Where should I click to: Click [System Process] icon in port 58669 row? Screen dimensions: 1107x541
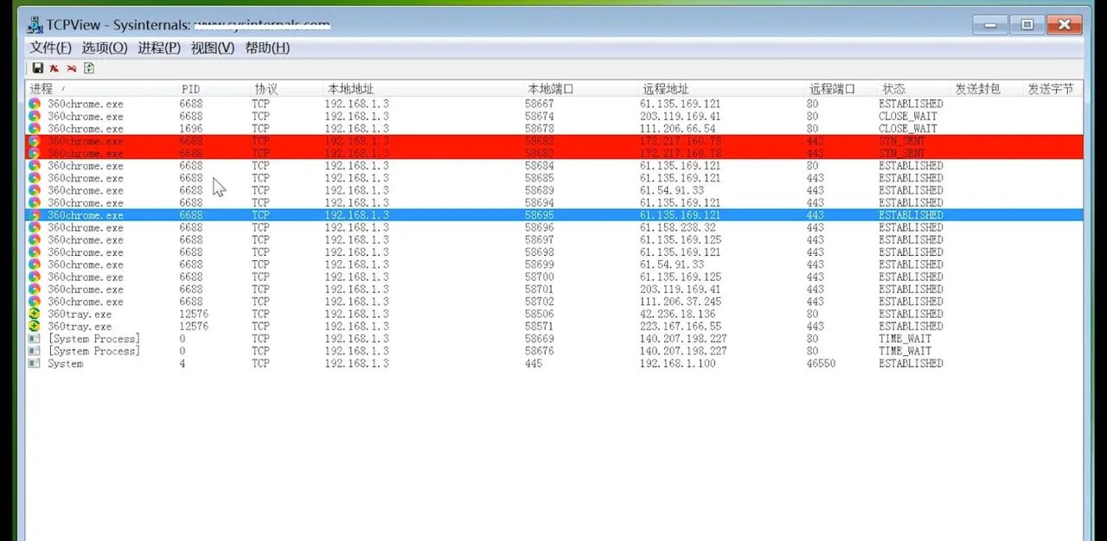coord(35,339)
